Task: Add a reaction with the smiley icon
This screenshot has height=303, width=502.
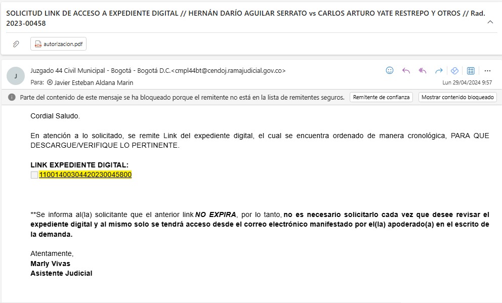Action: coord(390,70)
